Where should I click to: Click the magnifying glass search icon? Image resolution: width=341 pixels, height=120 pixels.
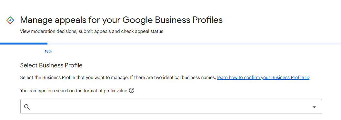(27, 107)
